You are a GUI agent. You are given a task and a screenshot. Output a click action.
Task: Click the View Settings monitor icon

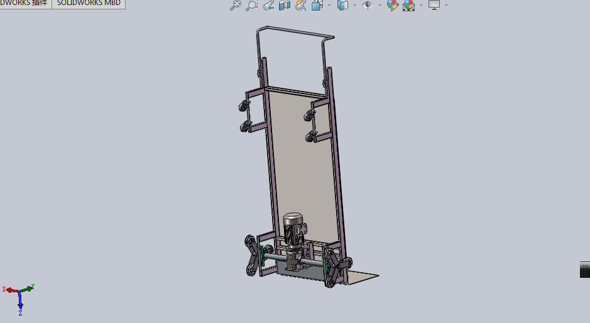pos(434,5)
